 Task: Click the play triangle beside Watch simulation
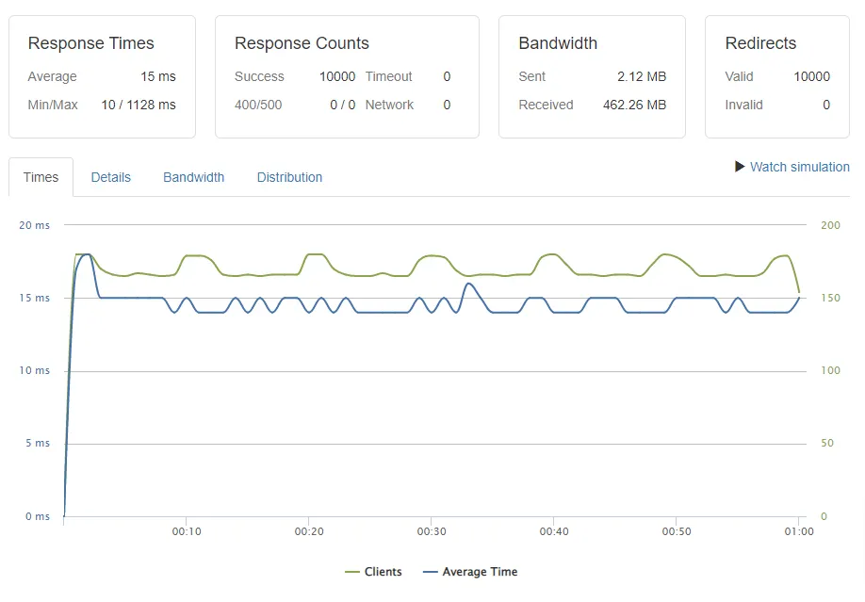[740, 167]
